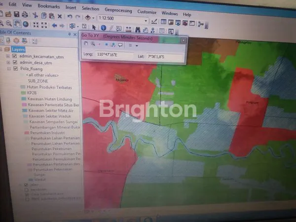Expand the admin_desa_utm layer

[8, 62]
